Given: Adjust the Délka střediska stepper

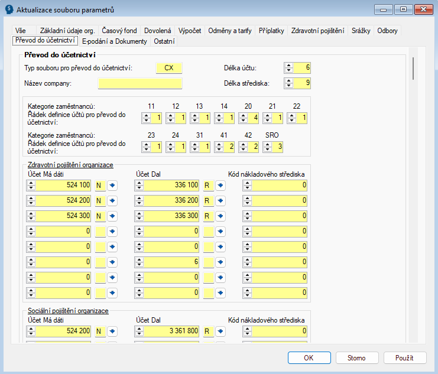Looking at the screenshot, I should tap(289, 83).
